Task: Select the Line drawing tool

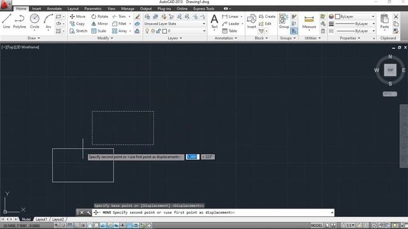Action: (6, 21)
